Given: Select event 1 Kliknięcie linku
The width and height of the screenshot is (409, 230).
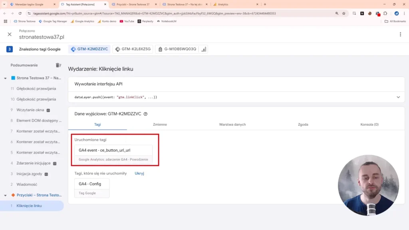Looking at the screenshot, I should [32, 206].
